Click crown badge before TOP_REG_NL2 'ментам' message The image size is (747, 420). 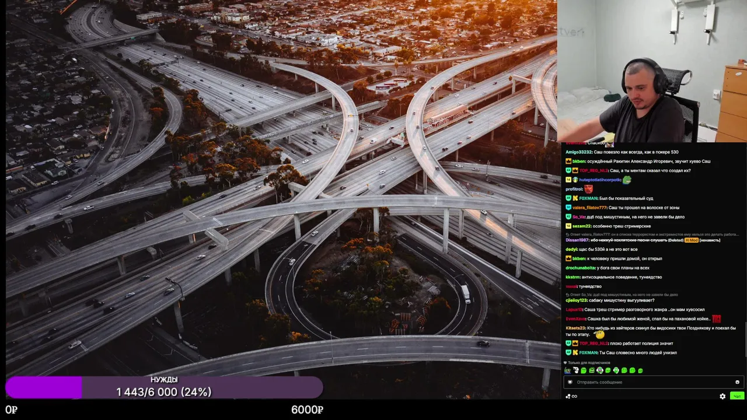pyautogui.click(x=575, y=170)
